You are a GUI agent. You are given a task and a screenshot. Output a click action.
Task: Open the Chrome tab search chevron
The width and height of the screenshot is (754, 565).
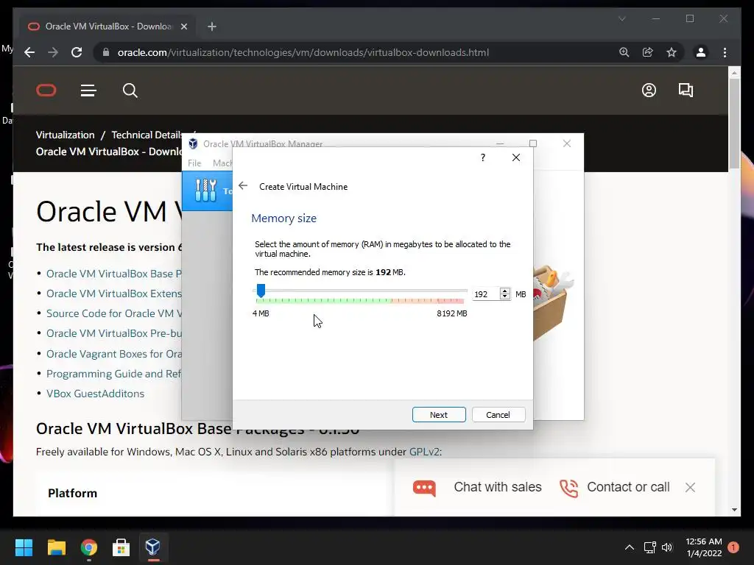(x=621, y=18)
